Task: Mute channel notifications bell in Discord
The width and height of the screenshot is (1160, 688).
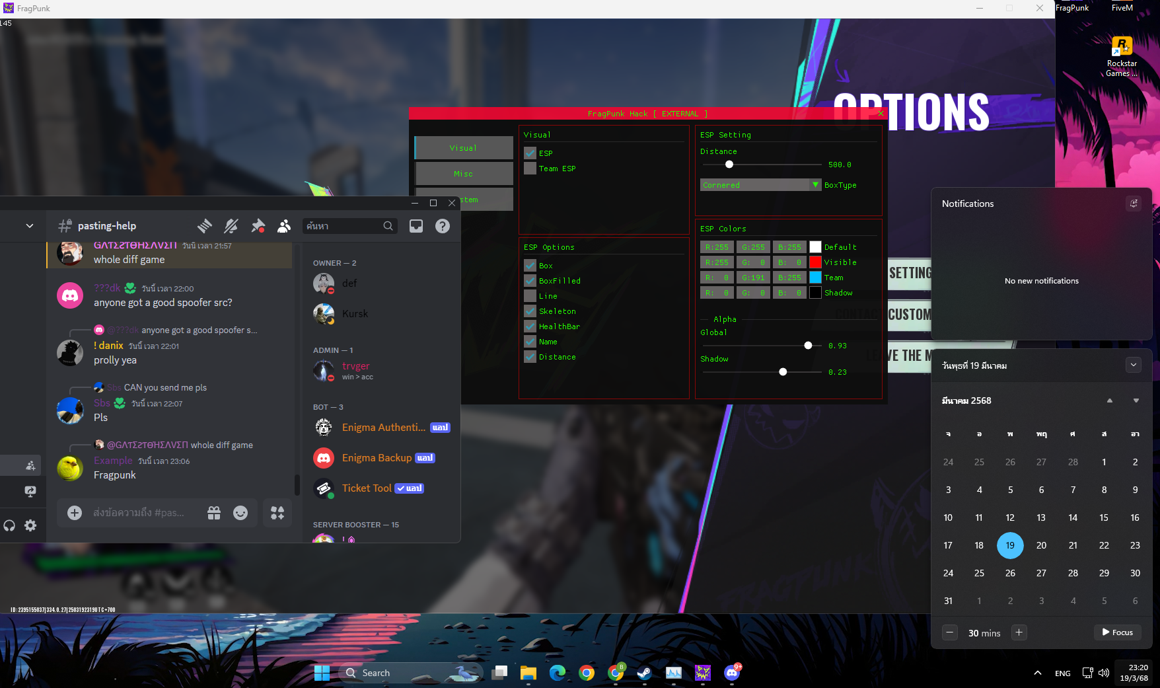Action: click(231, 226)
